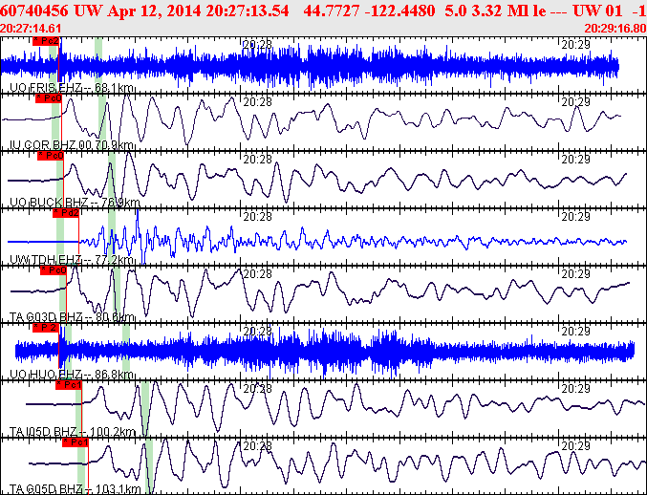Select the P 2 pick flag on the UO HUO trace

(46, 328)
